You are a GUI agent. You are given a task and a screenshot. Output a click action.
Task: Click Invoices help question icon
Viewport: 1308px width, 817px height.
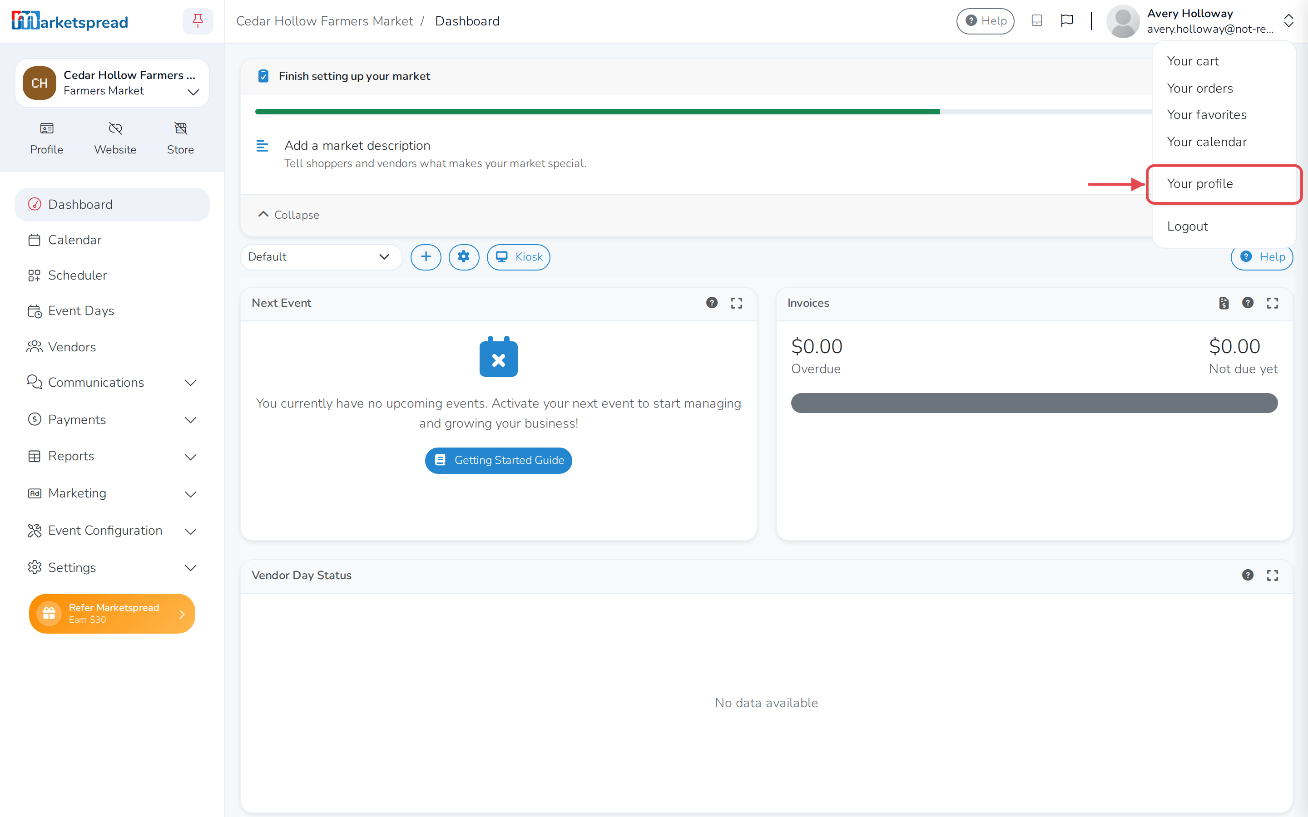pos(1248,303)
